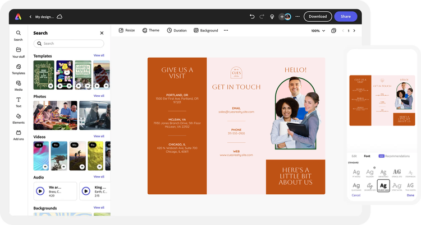Open the Background settings
This screenshot has width=421, height=225.
pos(205,30)
